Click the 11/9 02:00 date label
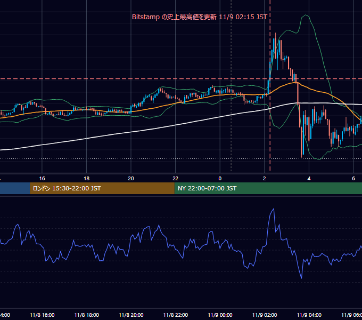The image size is (362, 320). click(x=265, y=315)
